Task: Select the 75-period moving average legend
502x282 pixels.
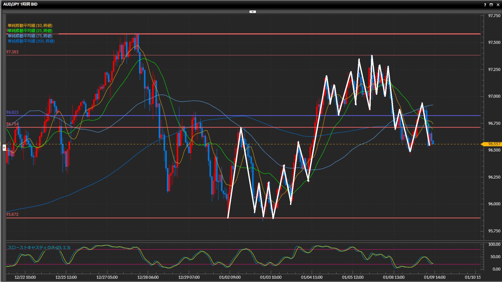Action: point(30,36)
